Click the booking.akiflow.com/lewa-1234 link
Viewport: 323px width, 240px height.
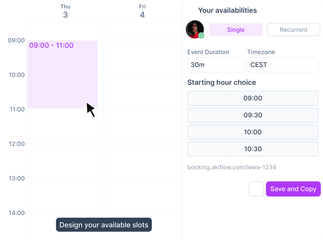point(232,167)
